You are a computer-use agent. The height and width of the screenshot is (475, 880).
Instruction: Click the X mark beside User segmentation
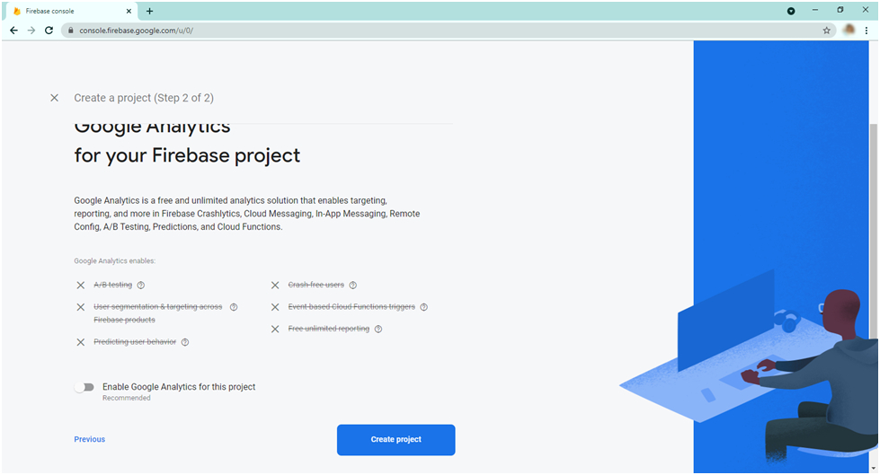[x=81, y=307]
